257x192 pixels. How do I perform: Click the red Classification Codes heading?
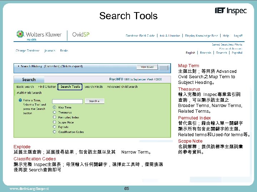35,159
